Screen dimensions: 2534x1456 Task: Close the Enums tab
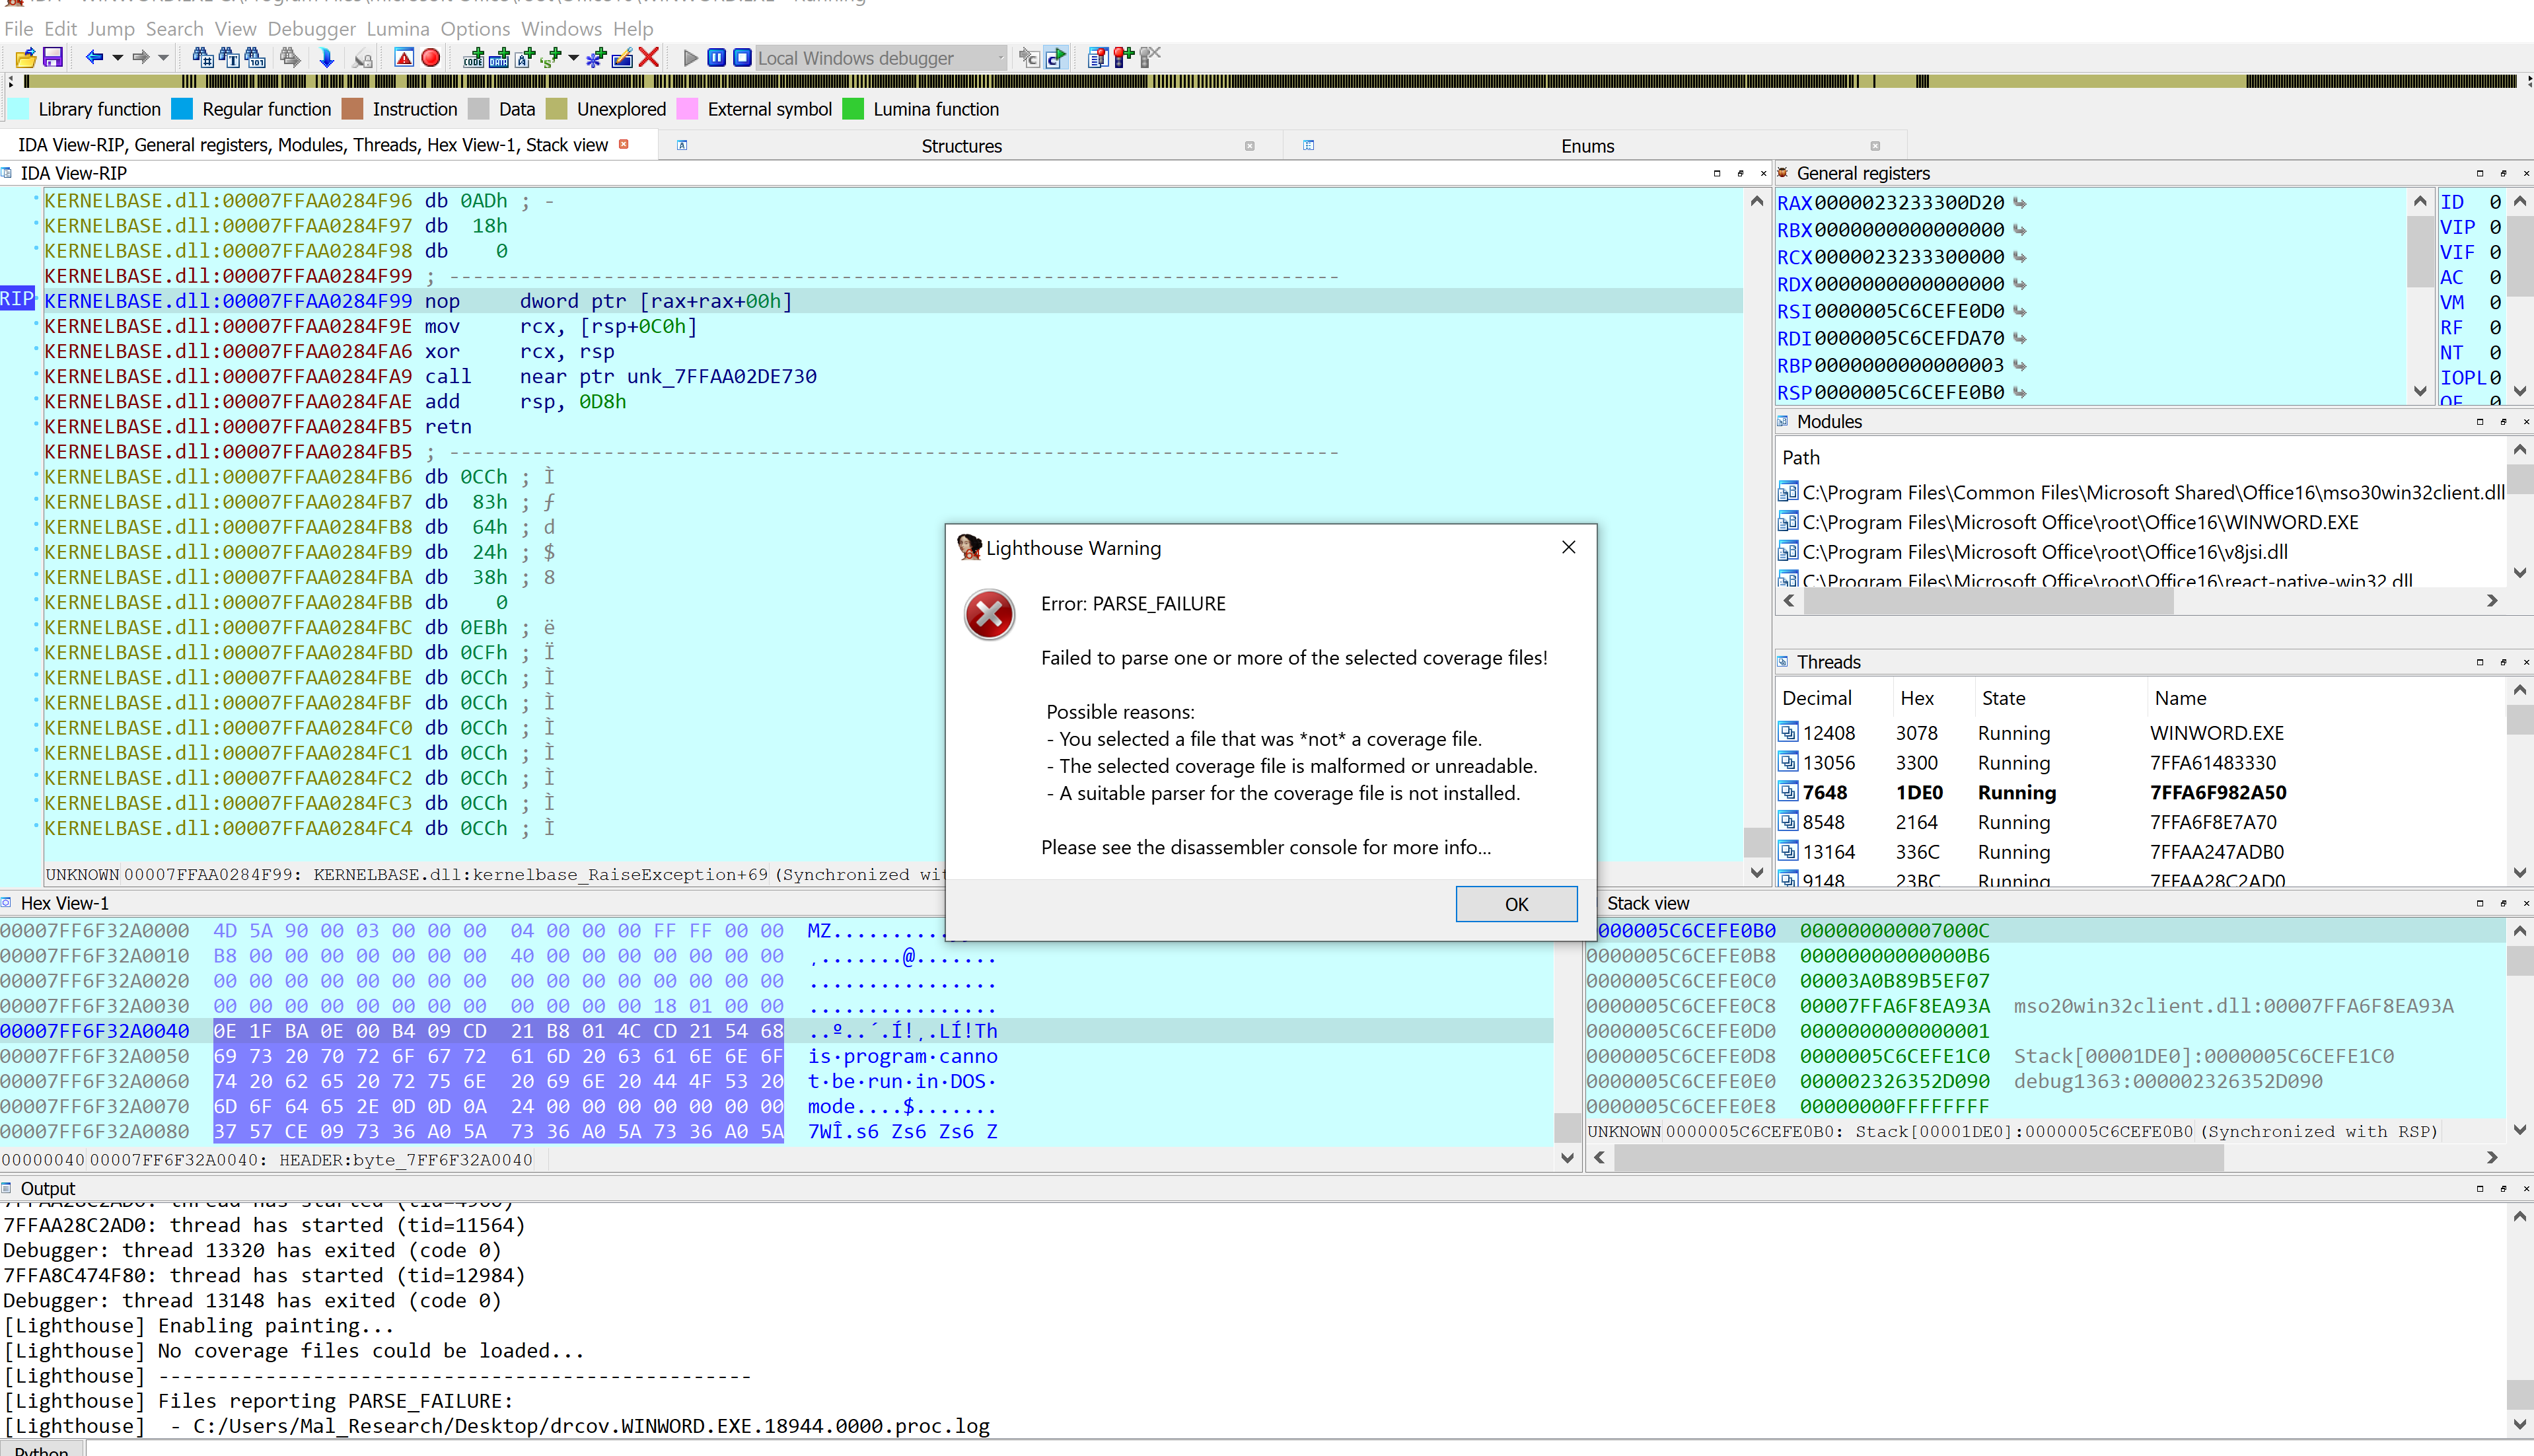tap(1875, 146)
